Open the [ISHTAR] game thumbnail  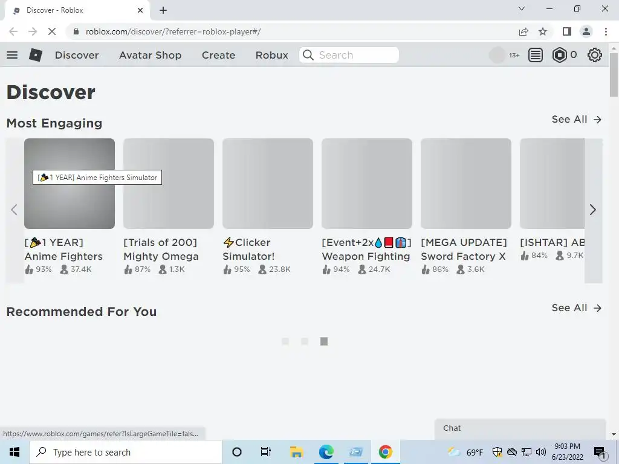tap(552, 184)
